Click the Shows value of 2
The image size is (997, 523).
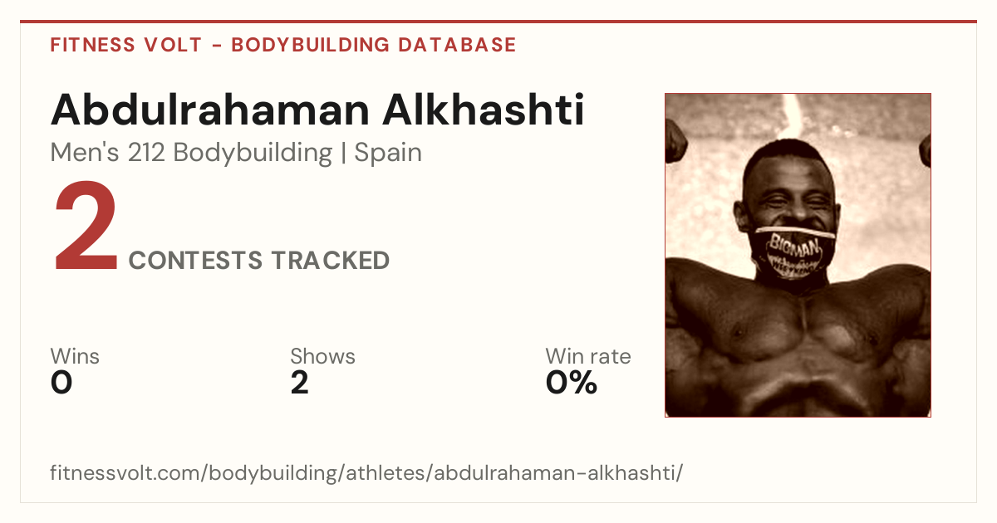click(299, 383)
